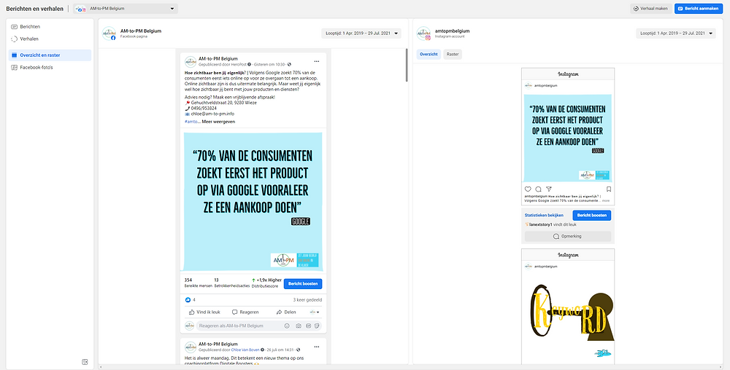730x370 pixels.
Task: Click the globe privacy icon on HeroPost post
Action: pyautogui.click(x=289, y=64)
